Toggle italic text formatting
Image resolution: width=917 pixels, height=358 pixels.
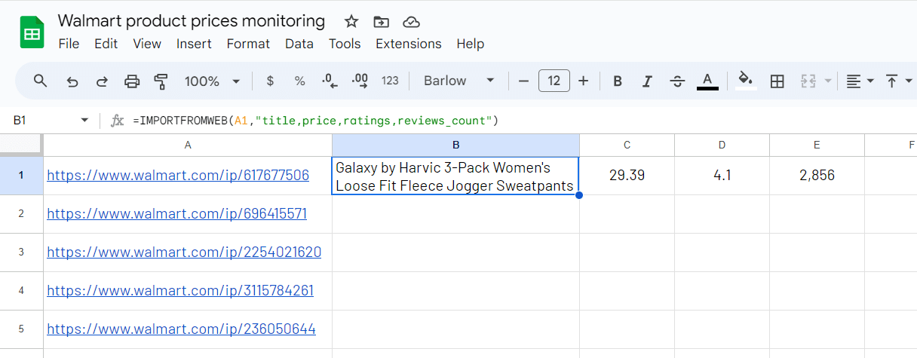646,81
